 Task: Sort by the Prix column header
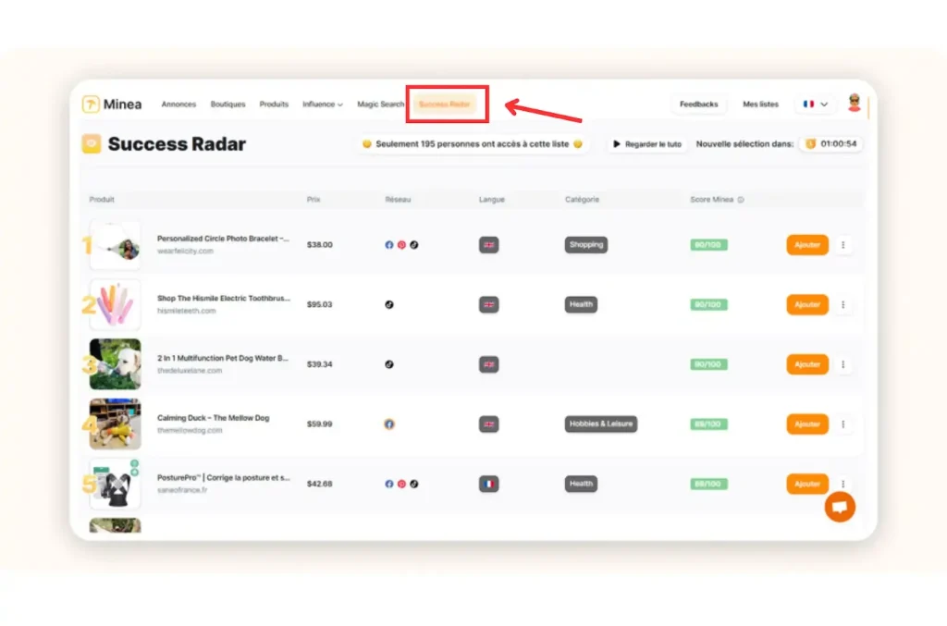[x=314, y=199]
